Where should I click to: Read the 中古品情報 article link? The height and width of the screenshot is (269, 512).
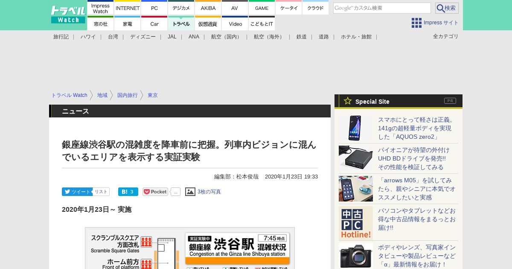click(416, 219)
